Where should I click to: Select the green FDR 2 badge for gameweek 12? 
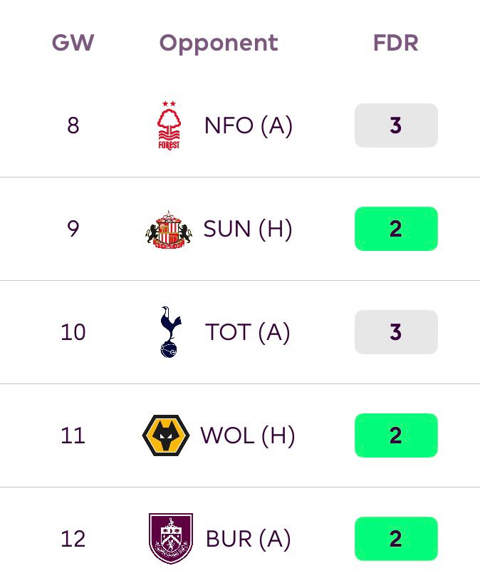click(396, 539)
